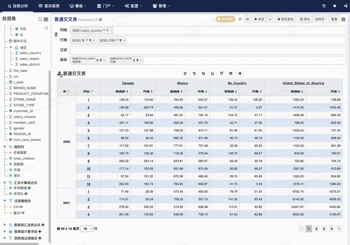
Task: Click the 过滤 filter input area
Action: tap(208, 50)
